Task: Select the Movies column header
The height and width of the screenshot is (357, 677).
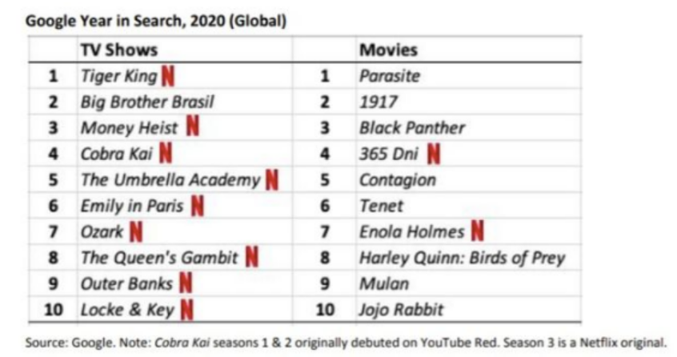Action: (x=388, y=50)
